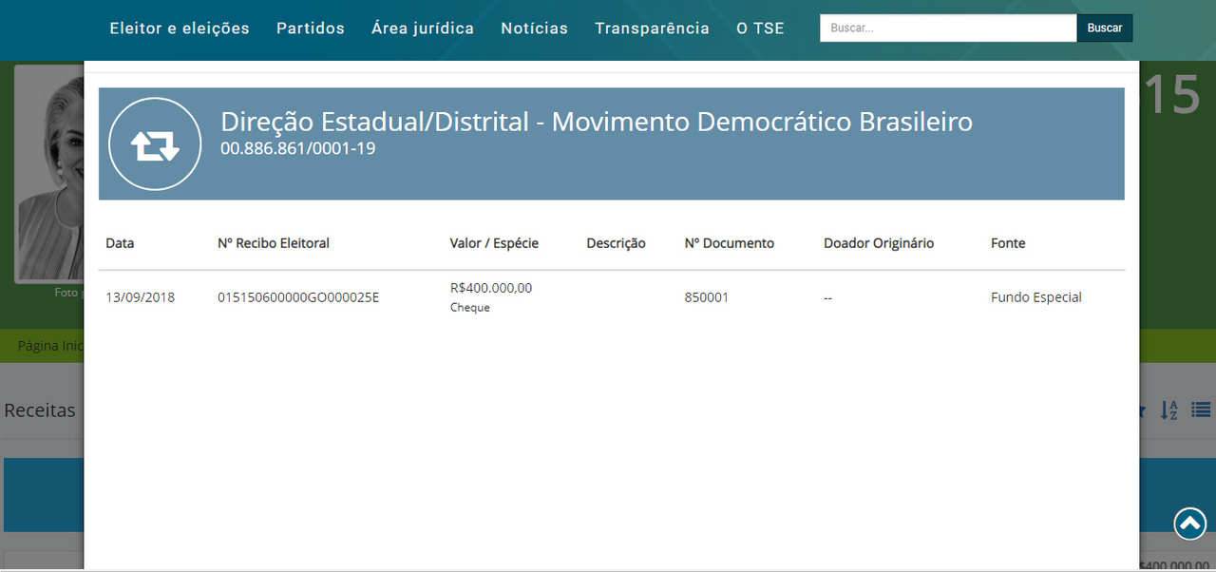Viewport: 1216px width, 572px height.
Task: Focus the Buscar search field
Action: pyautogui.click(x=948, y=28)
